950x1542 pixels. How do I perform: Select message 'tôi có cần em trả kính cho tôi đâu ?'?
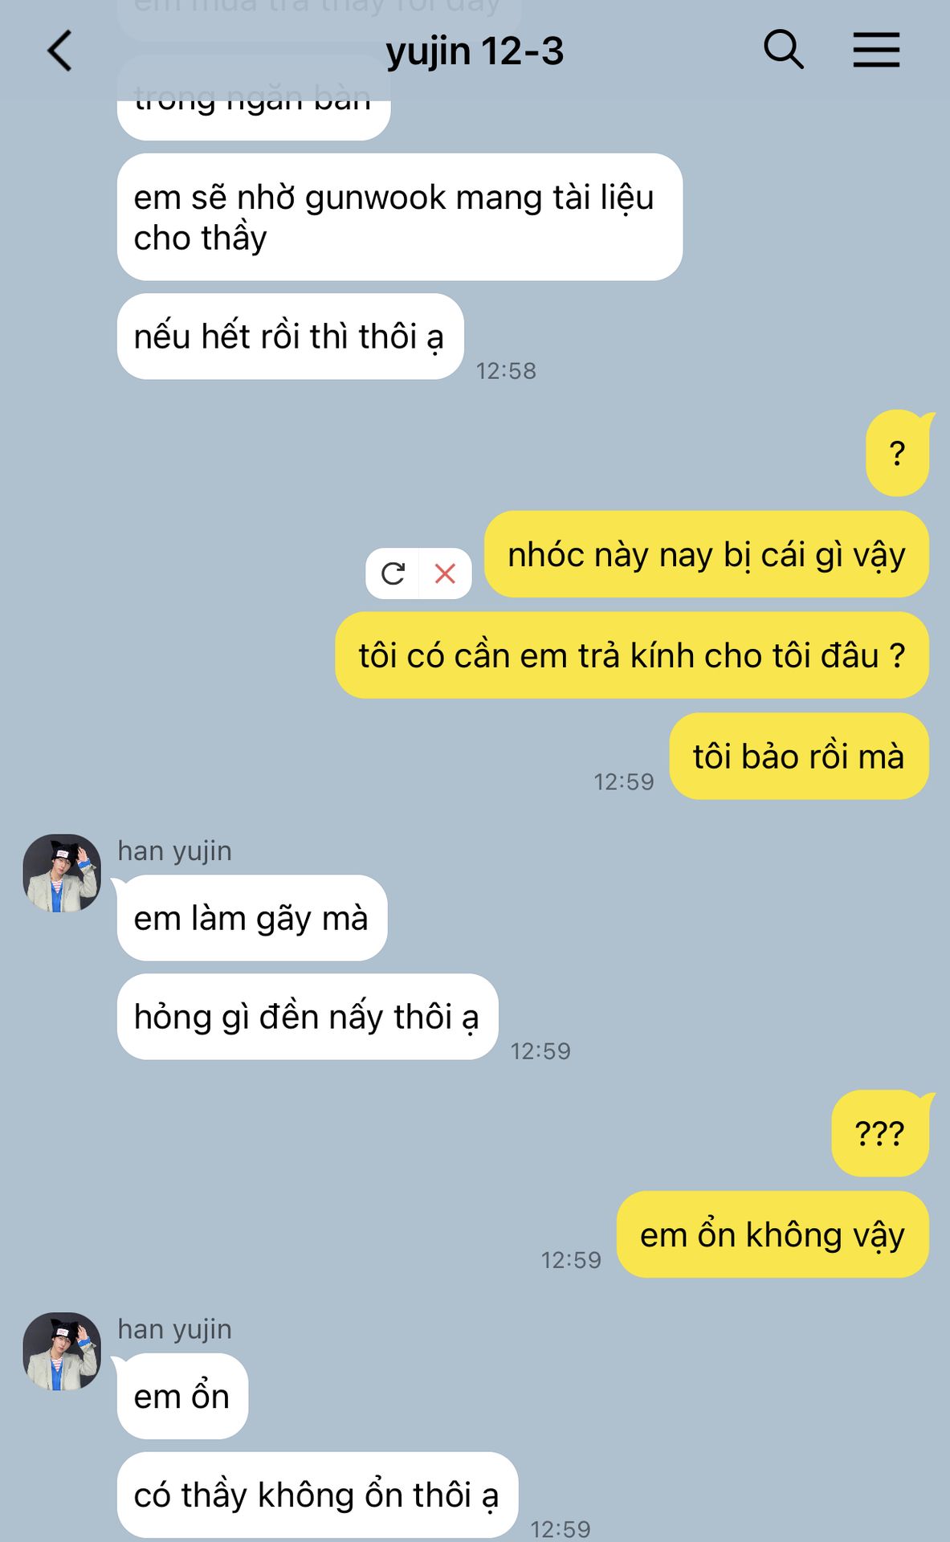pos(631,655)
